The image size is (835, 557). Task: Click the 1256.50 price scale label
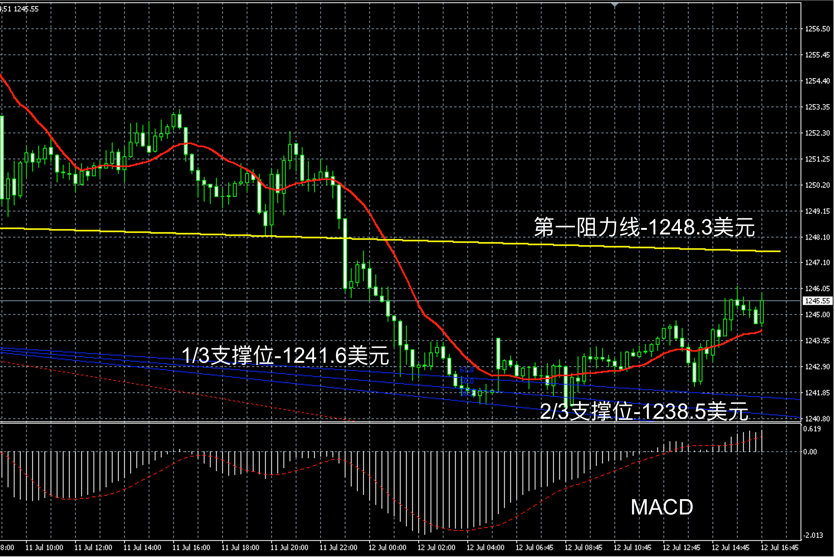click(x=817, y=29)
